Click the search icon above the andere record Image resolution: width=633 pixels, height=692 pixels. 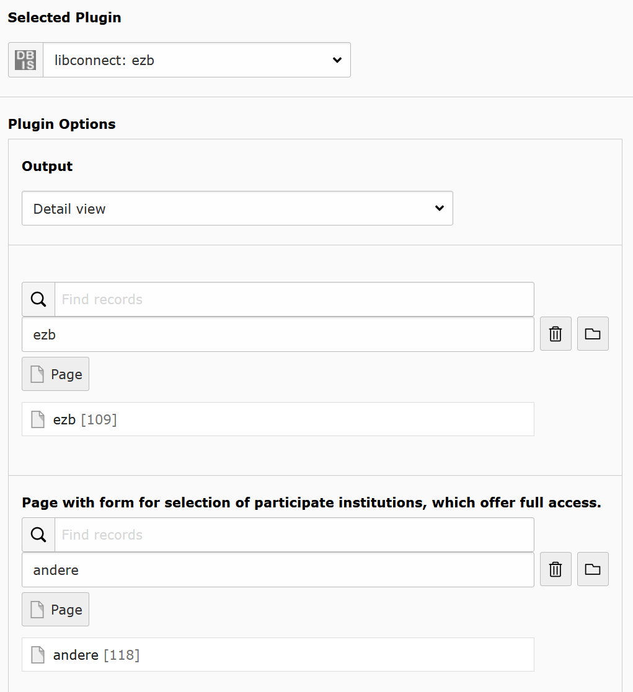point(38,535)
